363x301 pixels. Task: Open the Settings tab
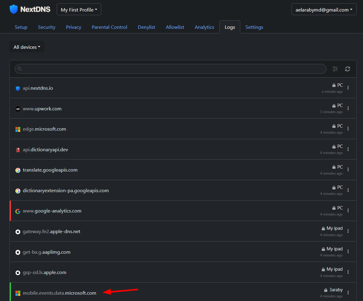pyautogui.click(x=254, y=27)
